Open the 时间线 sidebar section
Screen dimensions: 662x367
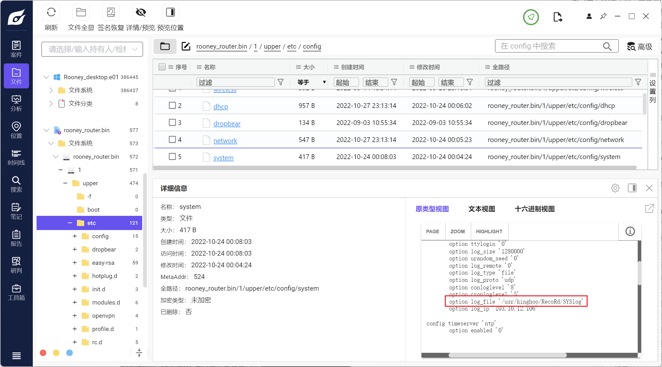tap(16, 157)
